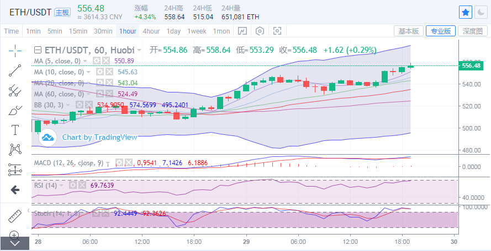Screen dimensions: 491x251
Task: Open Stoch indicator settings gear
Action: coord(97,214)
